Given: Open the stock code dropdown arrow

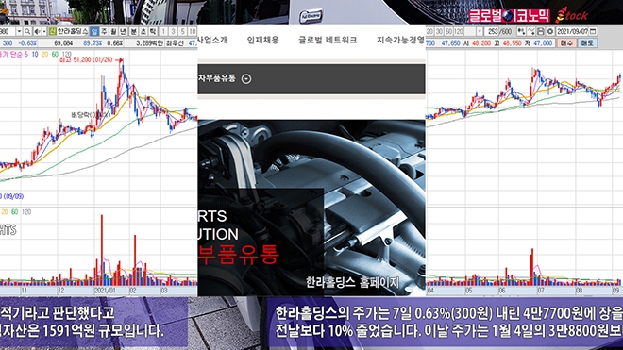Looking at the screenshot, I should tap(19, 31).
